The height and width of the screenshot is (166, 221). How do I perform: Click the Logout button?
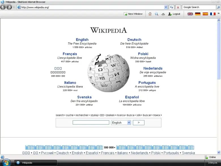coord(174,14)
